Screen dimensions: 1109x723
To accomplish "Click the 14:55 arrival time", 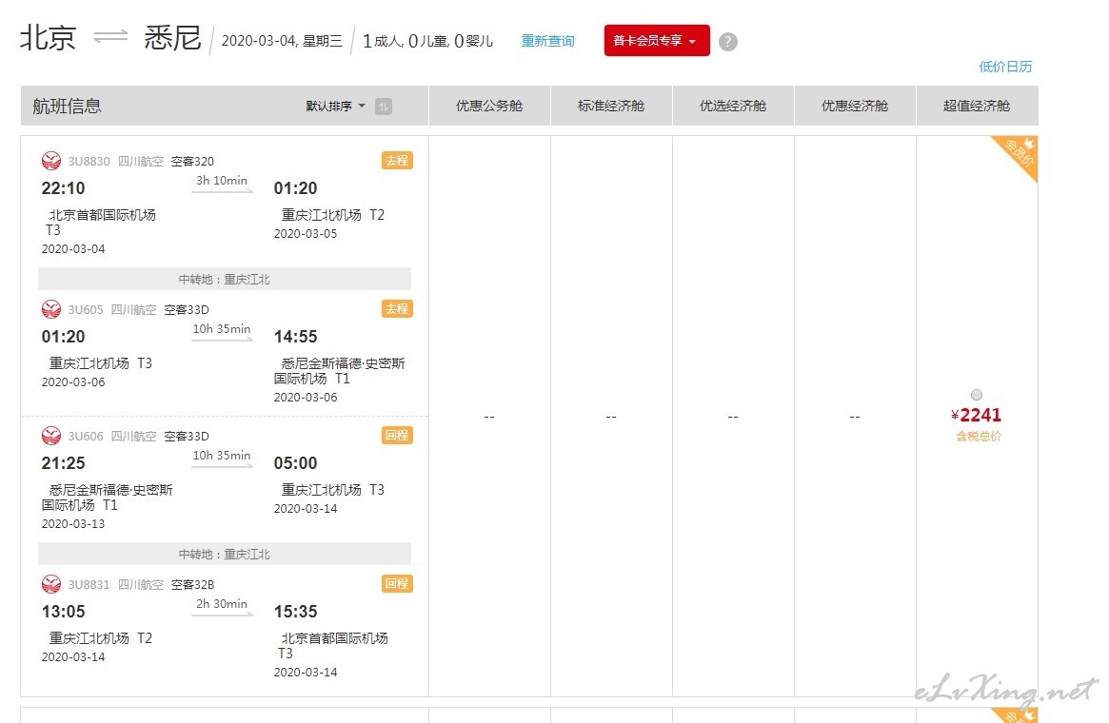I will (296, 337).
